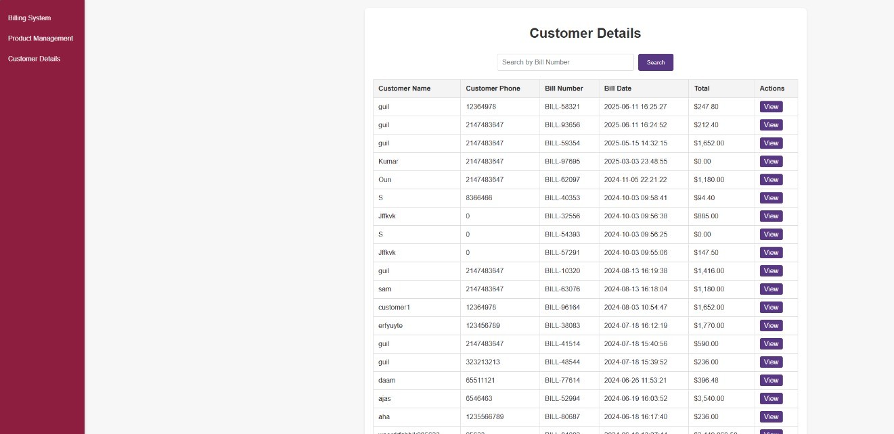
Task: Open the Product Management page
Action: pyautogui.click(x=40, y=38)
